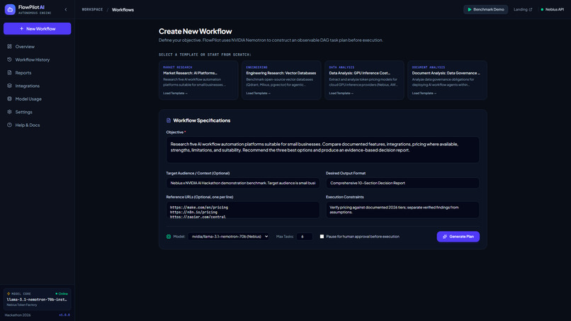Click the Reports document icon
Image resolution: width=571 pixels, height=321 pixels.
(x=9, y=72)
